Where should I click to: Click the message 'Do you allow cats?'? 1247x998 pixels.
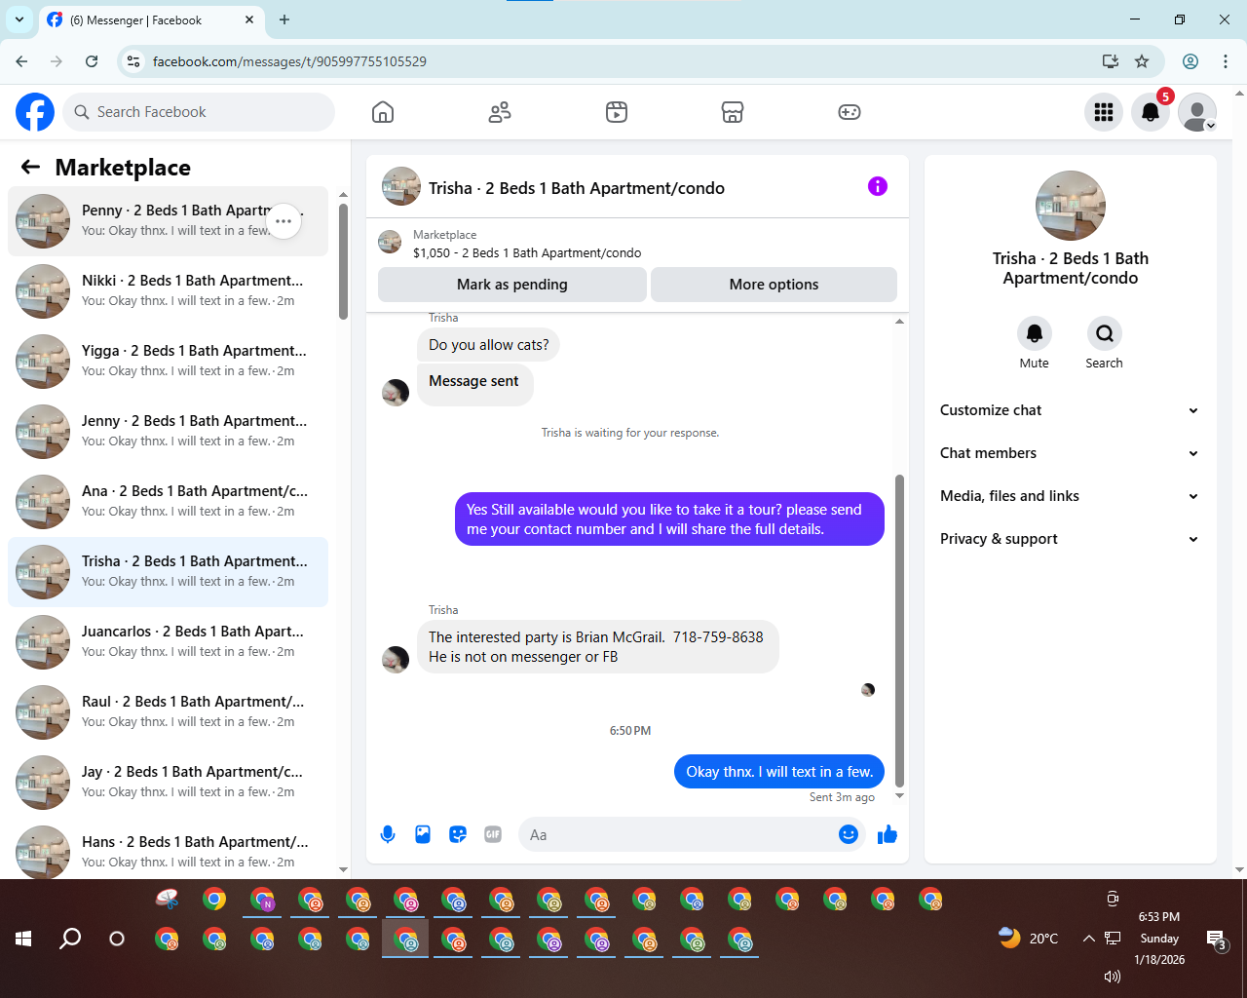(488, 345)
